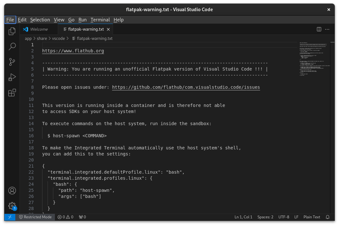Viewport: 339px width, 226px height.
Task: Select the Run and Debug icon
Action: [x=12, y=77]
